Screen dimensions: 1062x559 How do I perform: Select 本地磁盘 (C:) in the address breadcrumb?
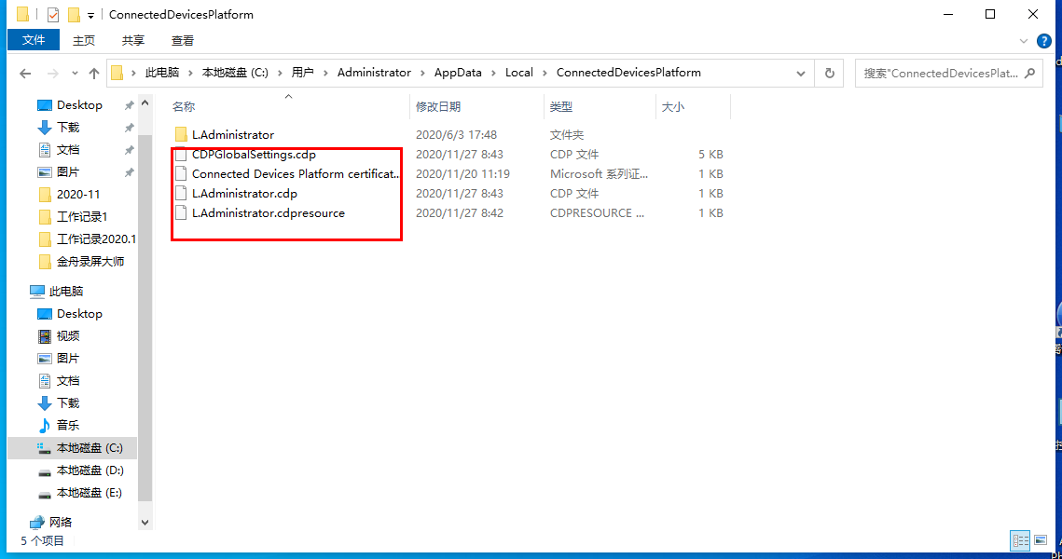(235, 73)
